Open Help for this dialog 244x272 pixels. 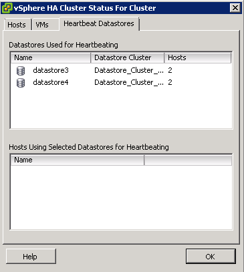(x=31, y=257)
